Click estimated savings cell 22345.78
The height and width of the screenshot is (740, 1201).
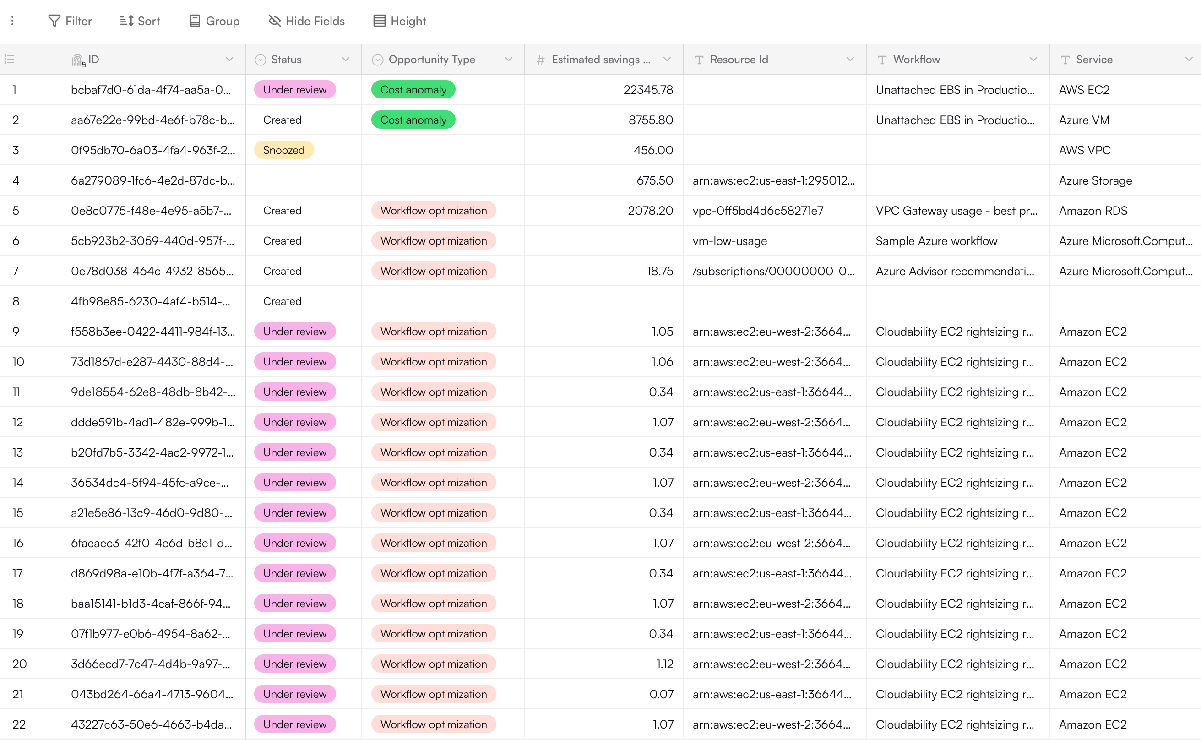648,90
